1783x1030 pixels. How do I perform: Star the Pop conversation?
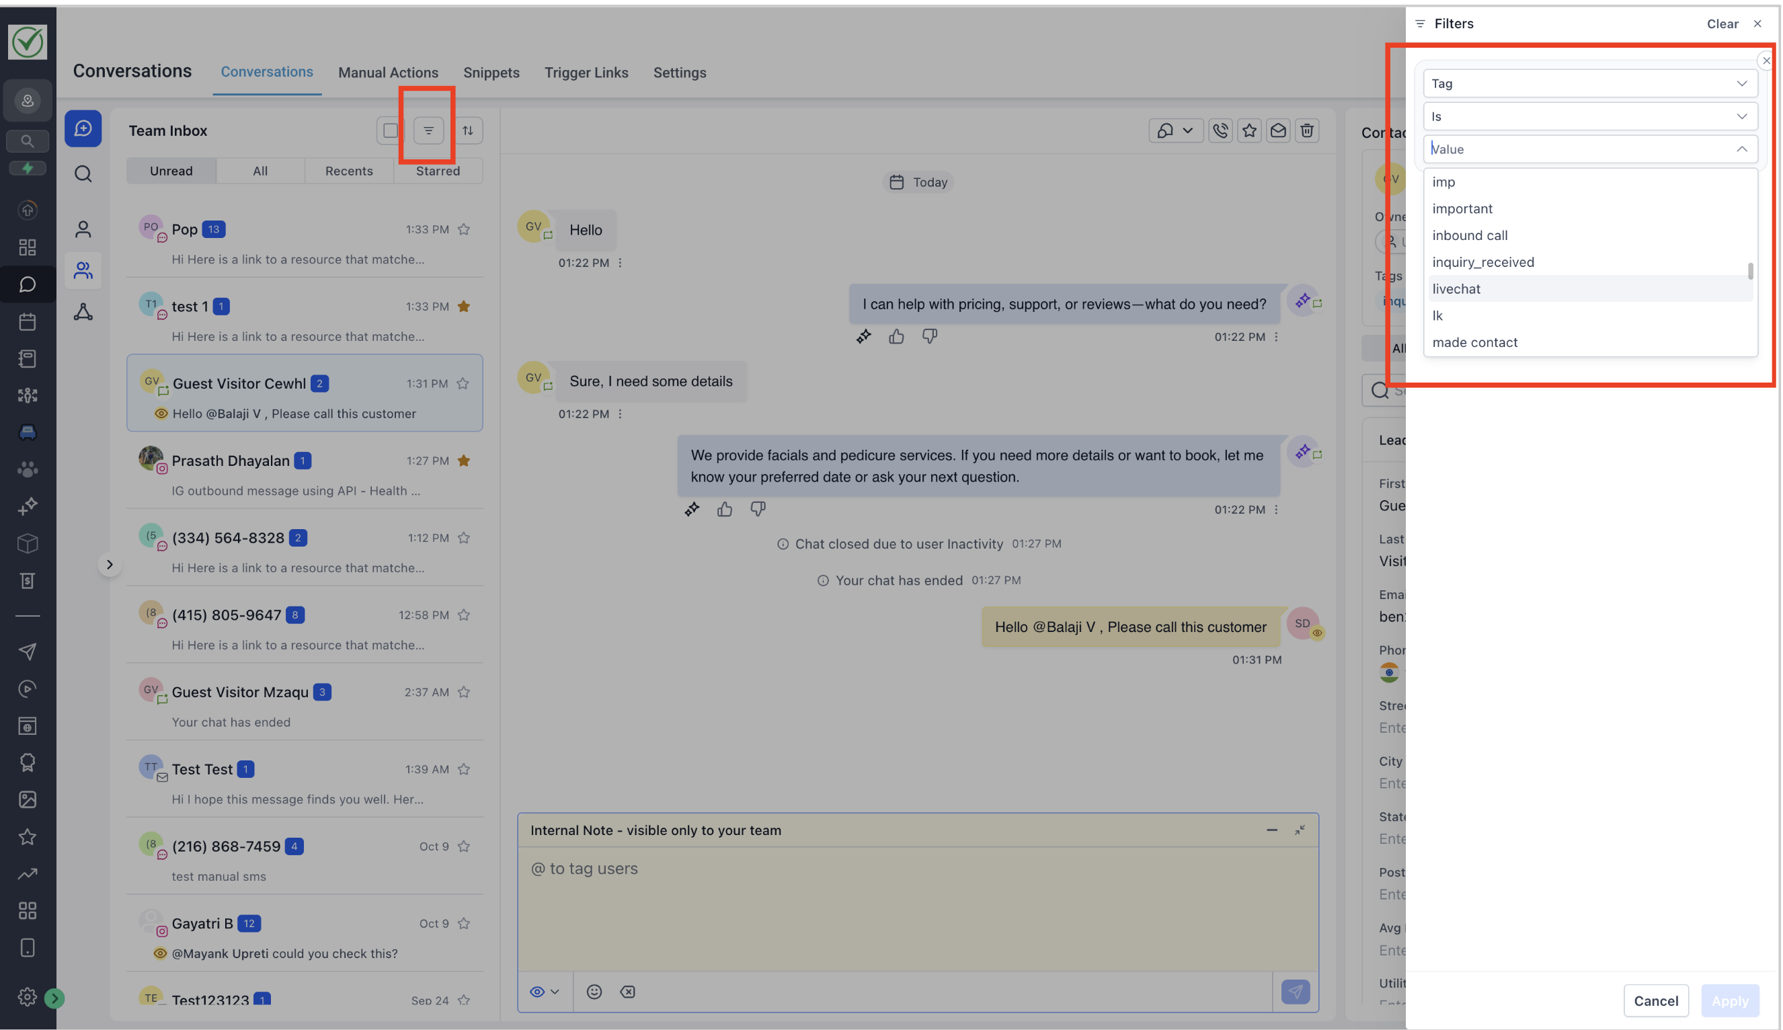[463, 229]
